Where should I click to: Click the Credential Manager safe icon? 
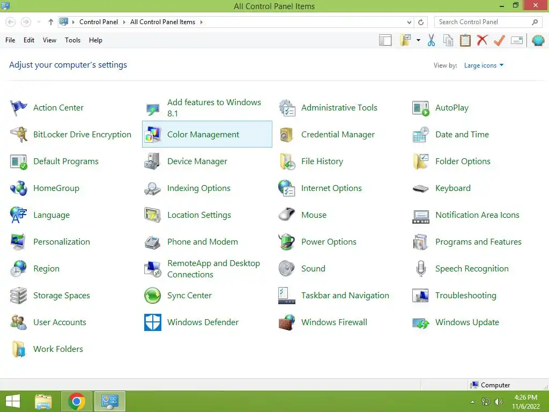(x=287, y=135)
